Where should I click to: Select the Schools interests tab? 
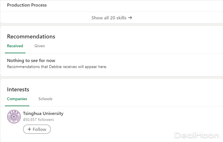[45, 99]
